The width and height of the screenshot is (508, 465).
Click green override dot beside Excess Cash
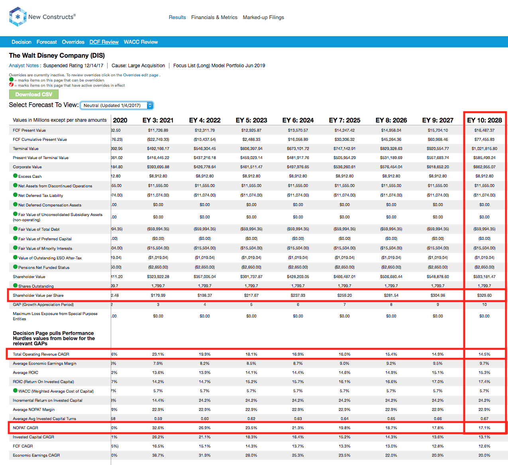(16, 176)
